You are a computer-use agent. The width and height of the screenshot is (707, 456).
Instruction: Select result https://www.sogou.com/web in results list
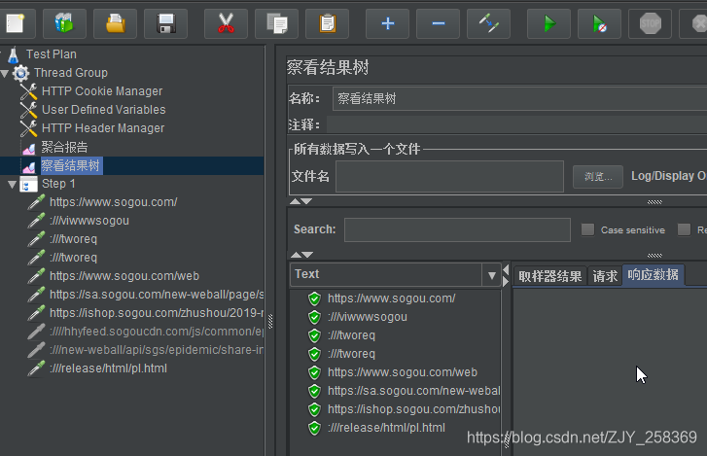403,372
